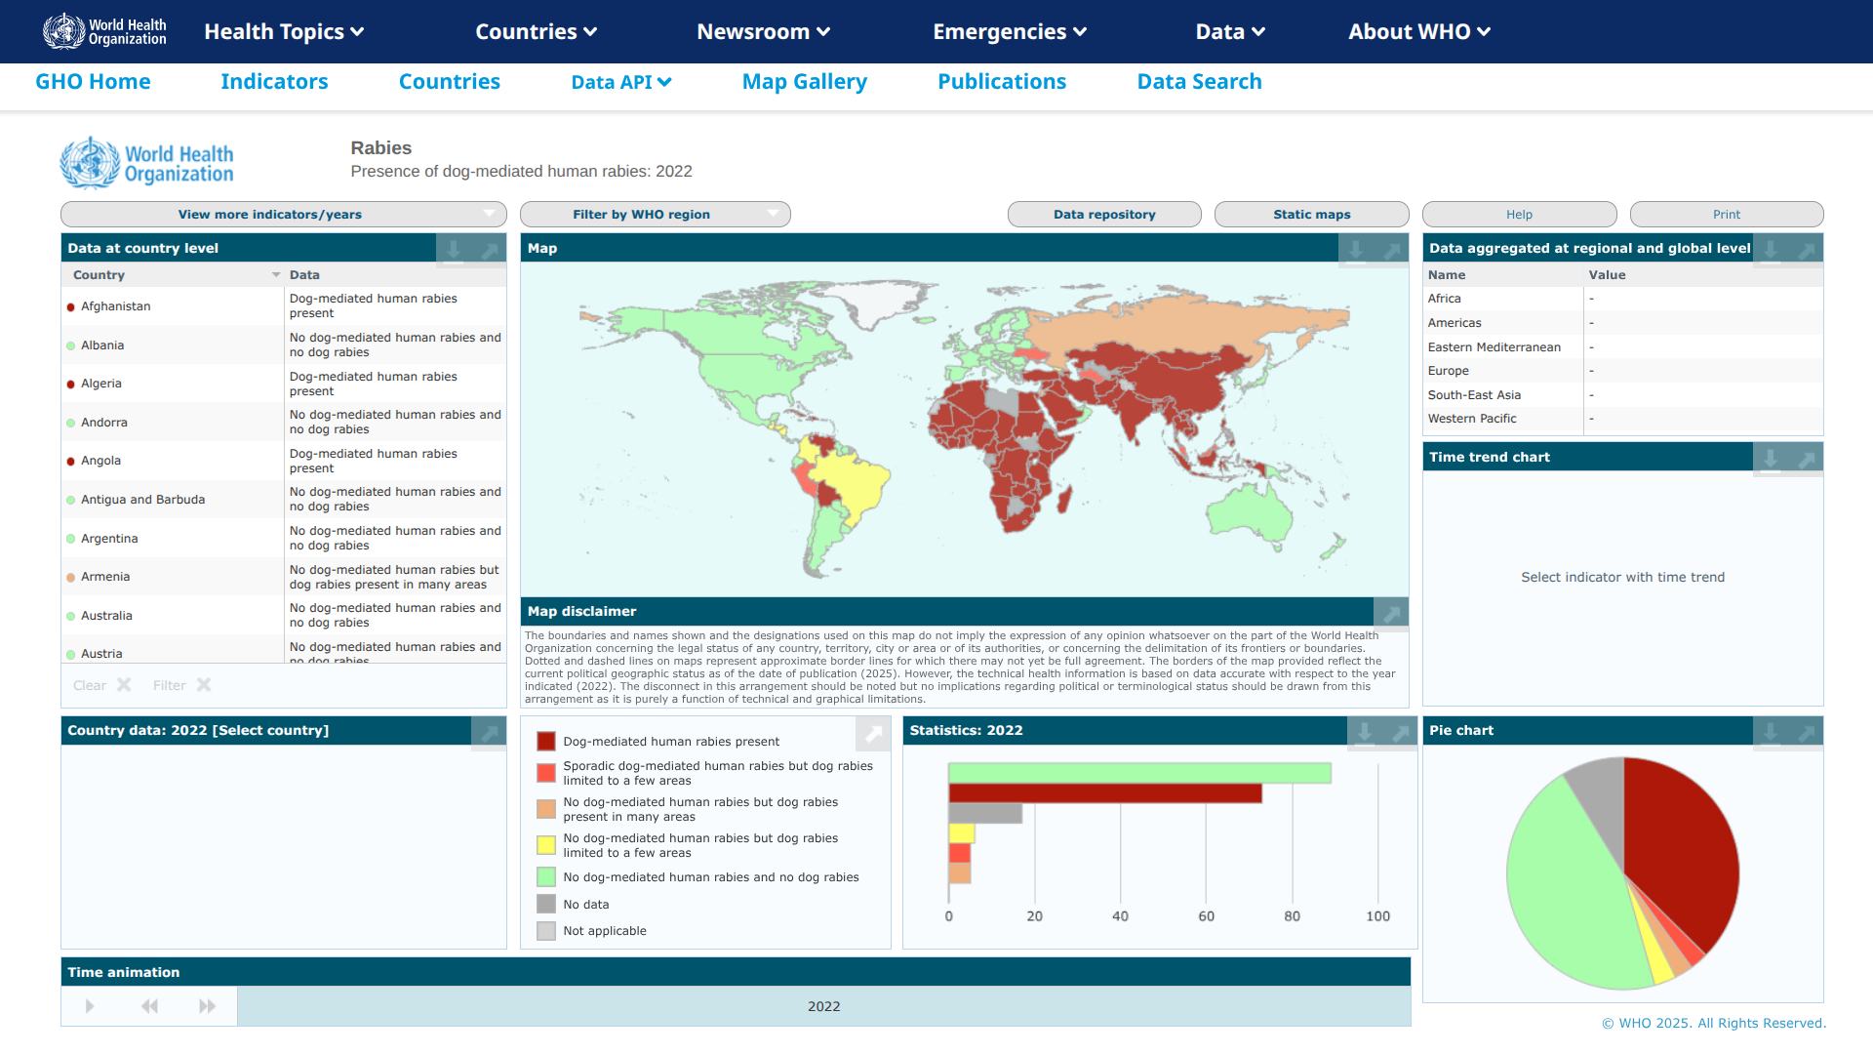Click the dark red rabies-present legend swatch
This screenshot has width=1873, height=1054.
546,742
